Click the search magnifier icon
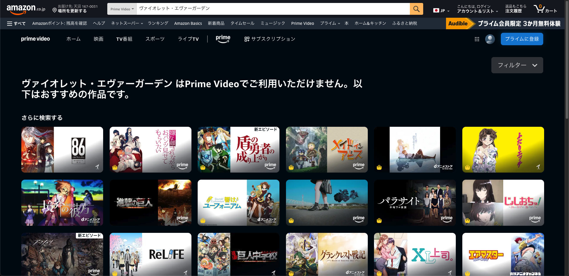Image resolution: width=569 pixels, height=276 pixels. click(x=416, y=9)
